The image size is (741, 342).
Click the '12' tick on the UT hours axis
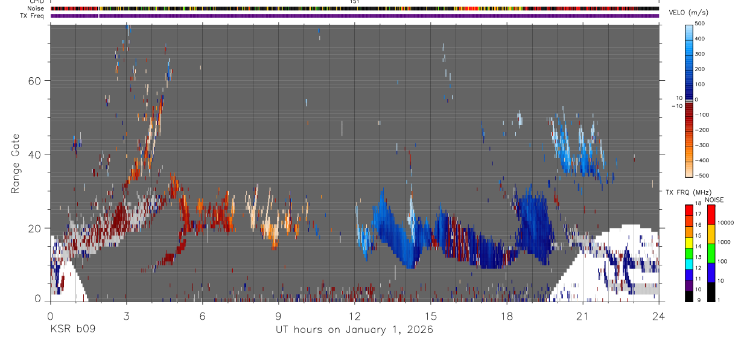[354, 315]
